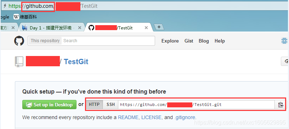Open the Gist link in header
The width and height of the screenshot is (289, 129).
click(x=189, y=41)
